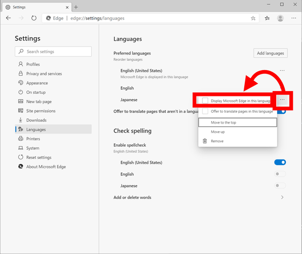This screenshot has height=254, width=302.
Task: Select Move to the top menu item
Action: tap(238, 122)
